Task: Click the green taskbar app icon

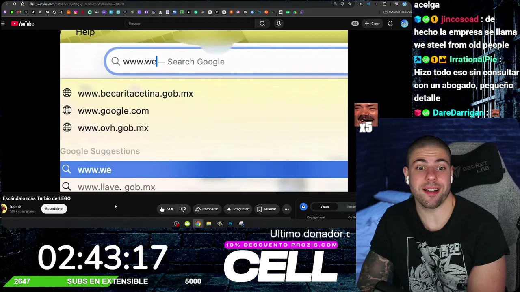Action: tap(187, 224)
